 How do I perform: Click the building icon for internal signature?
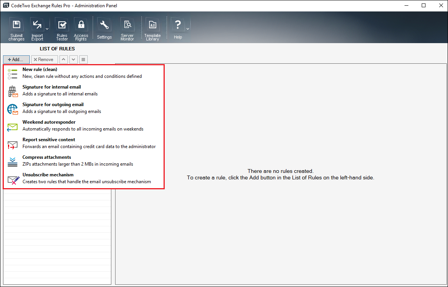click(x=13, y=92)
